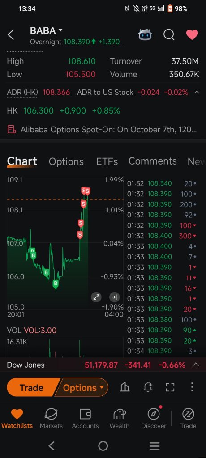Tap the dashed square frame icon
Viewport: 206px width, 458px height.
(x=170, y=387)
